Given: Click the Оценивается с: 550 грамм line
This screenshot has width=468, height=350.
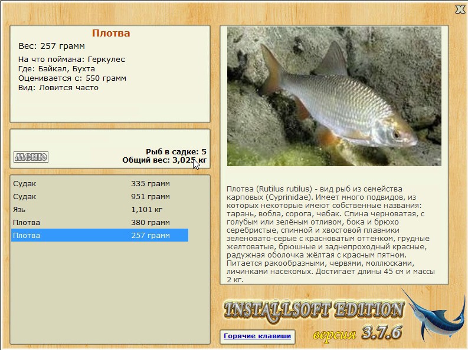Looking at the screenshot, I should click(x=72, y=78).
